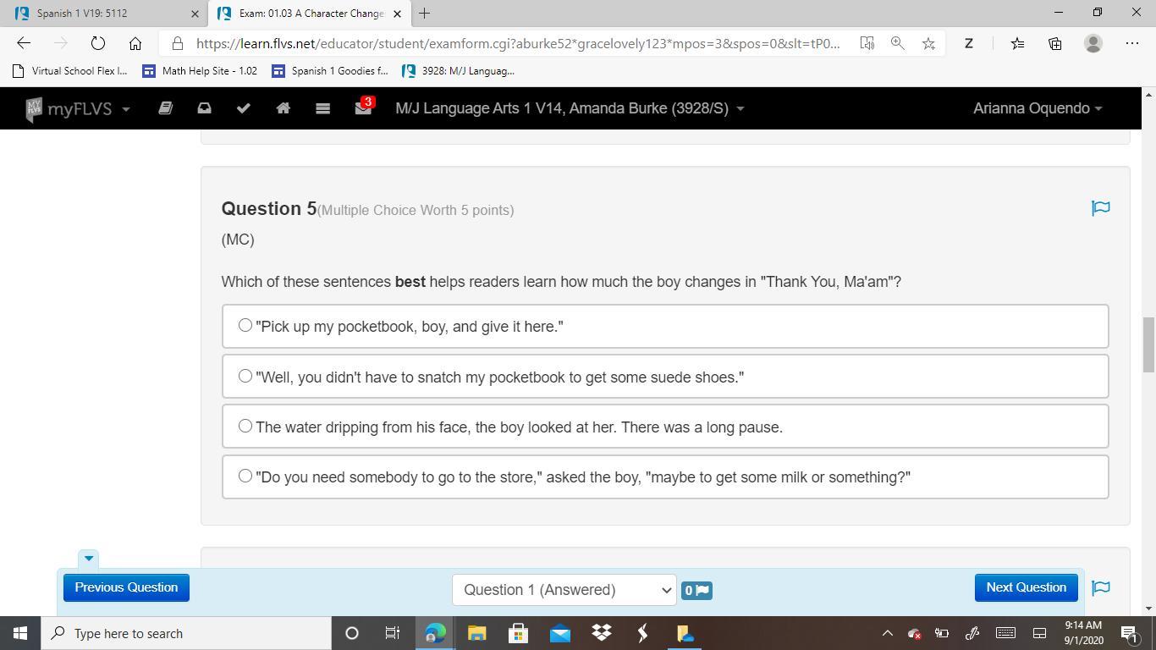Image resolution: width=1156 pixels, height=650 pixels.
Task: Click the page vertical scrollbar thumb
Action: coord(1148,344)
